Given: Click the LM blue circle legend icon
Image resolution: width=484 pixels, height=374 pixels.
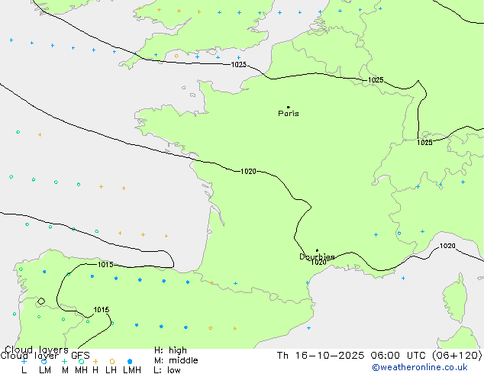Looking at the screenshot, I should (44, 361).
